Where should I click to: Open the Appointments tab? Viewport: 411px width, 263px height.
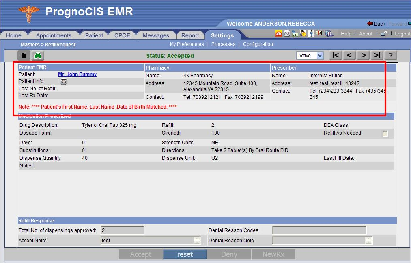[x=54, y=35]
